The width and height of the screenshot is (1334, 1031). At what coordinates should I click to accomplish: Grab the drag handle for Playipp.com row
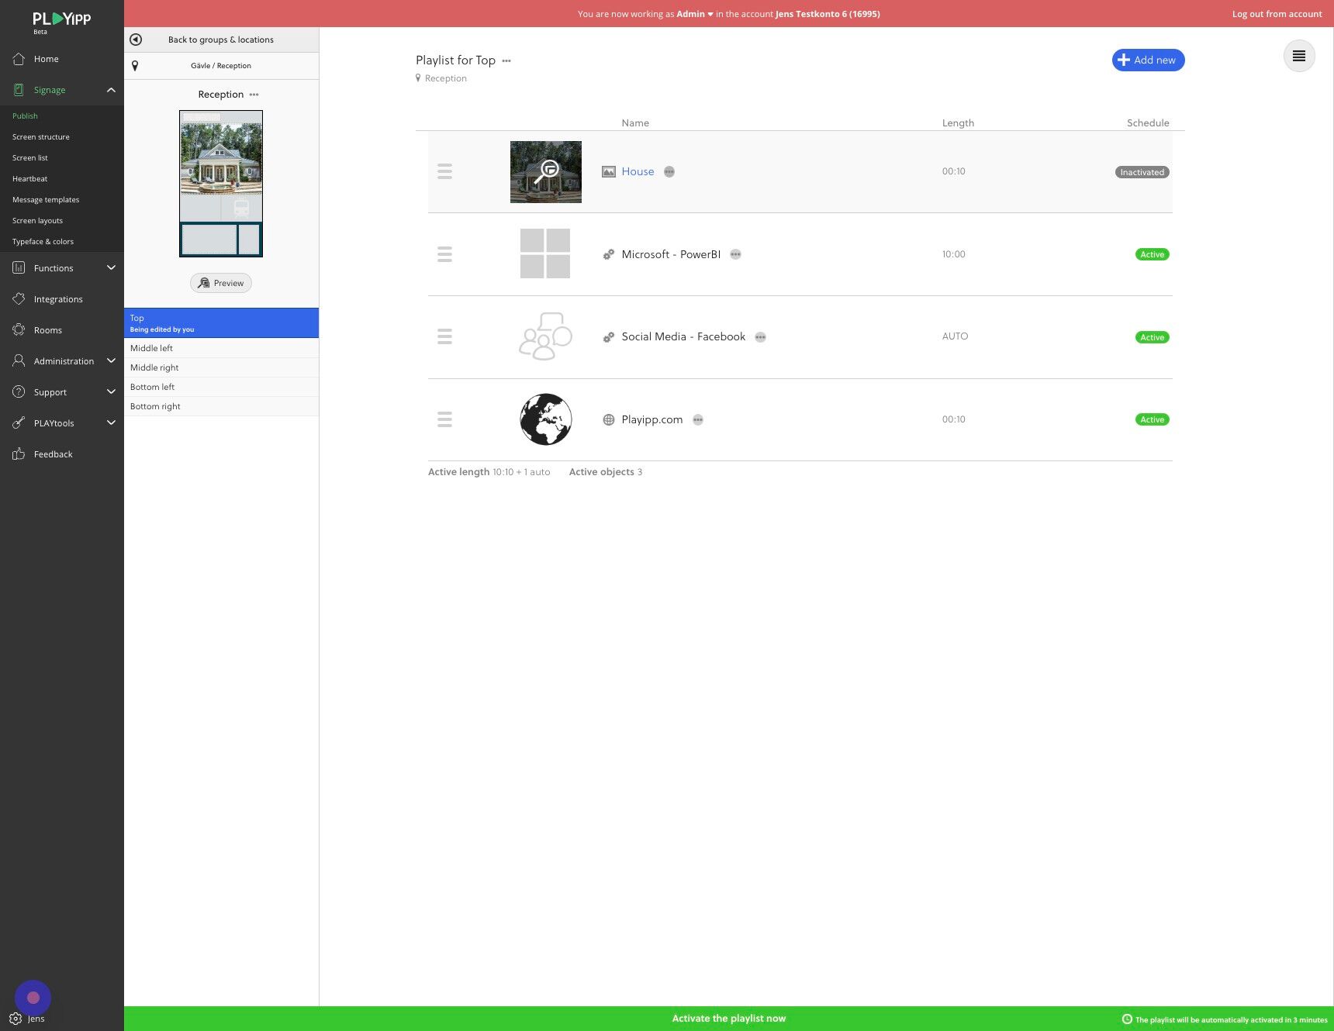click(x=444, y=419)
